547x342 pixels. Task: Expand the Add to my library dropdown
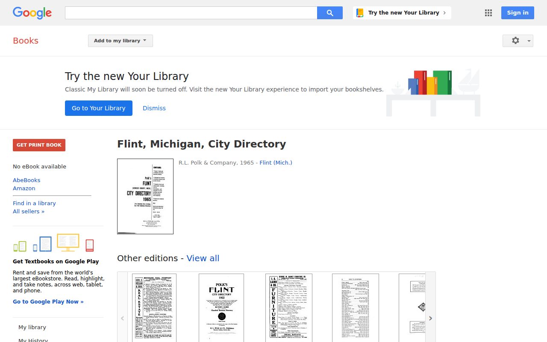coord(121,41)
